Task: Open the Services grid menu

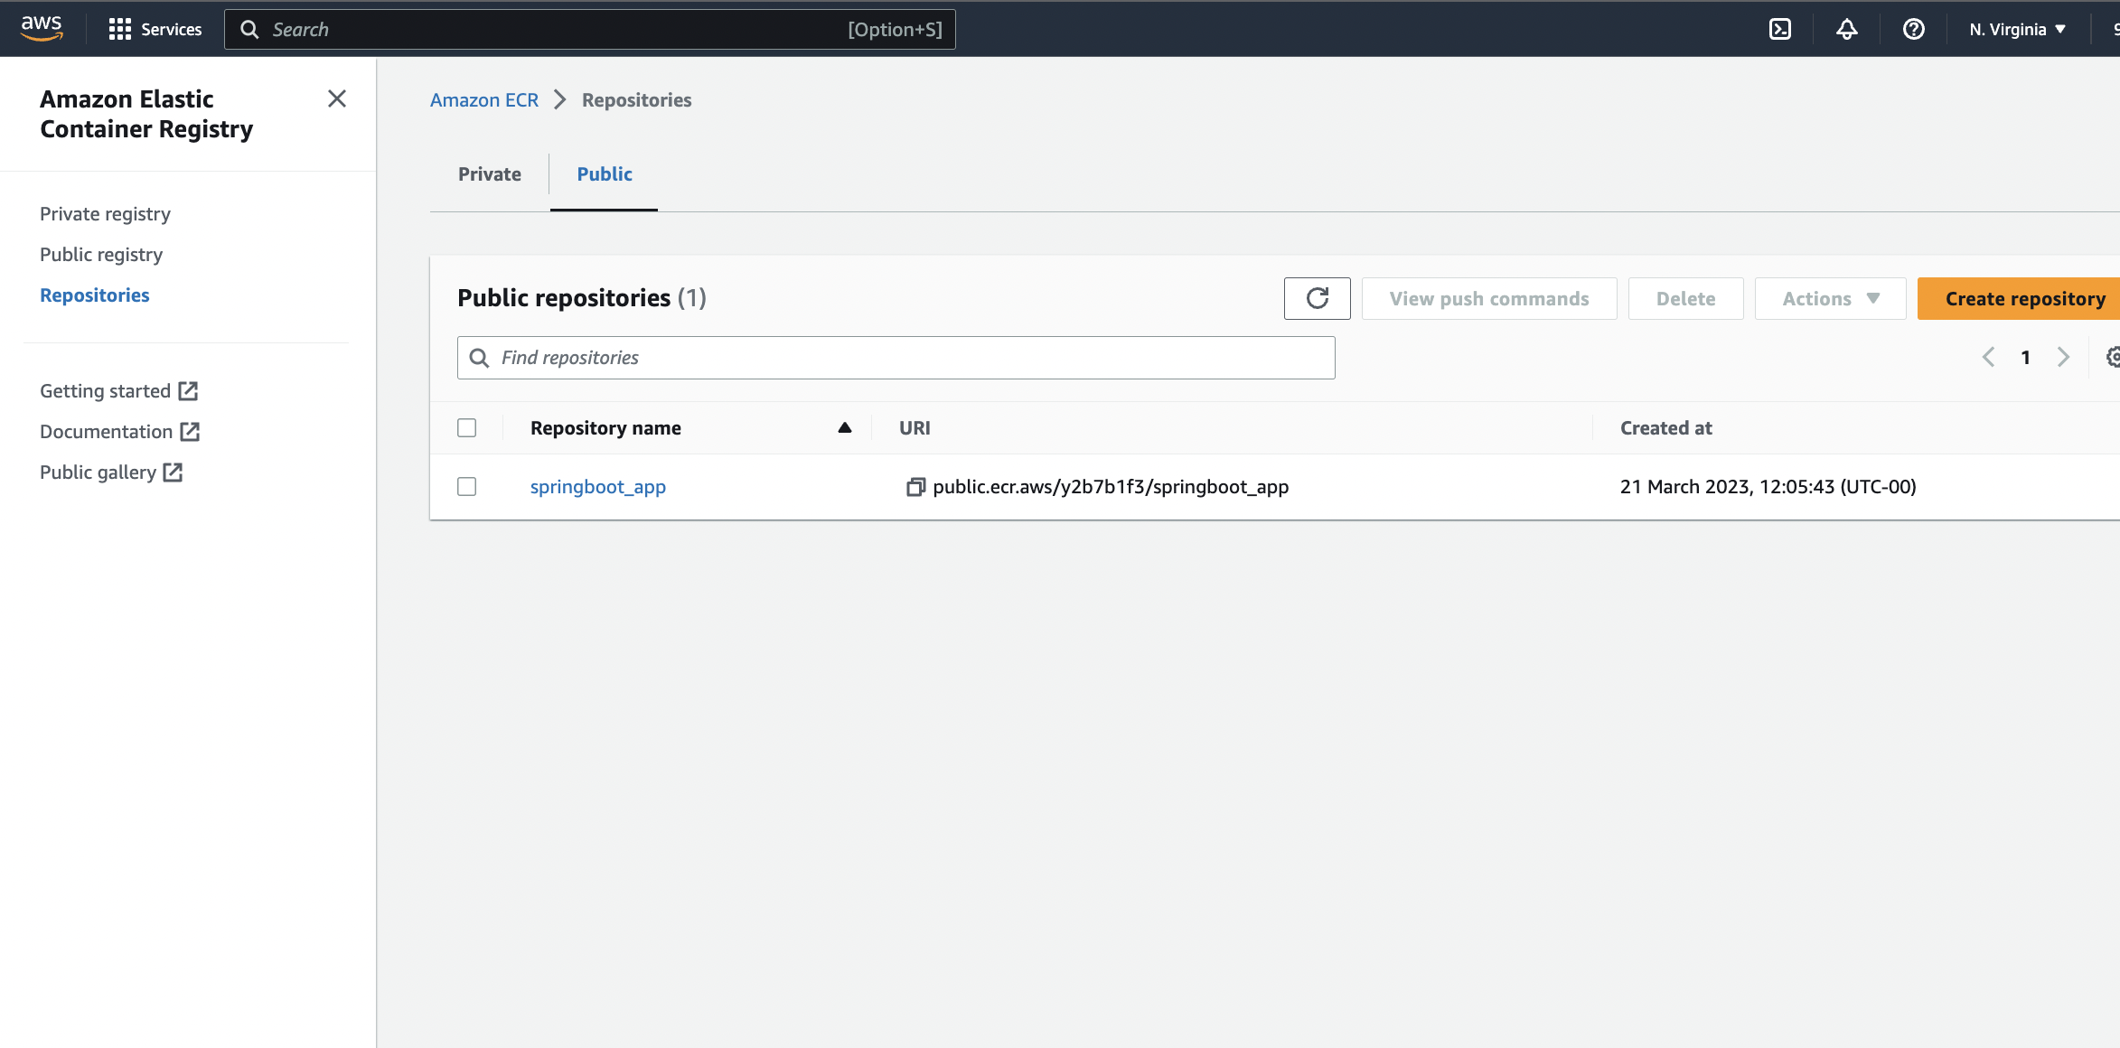Action: pyautogui.click(x=120, y=30)
